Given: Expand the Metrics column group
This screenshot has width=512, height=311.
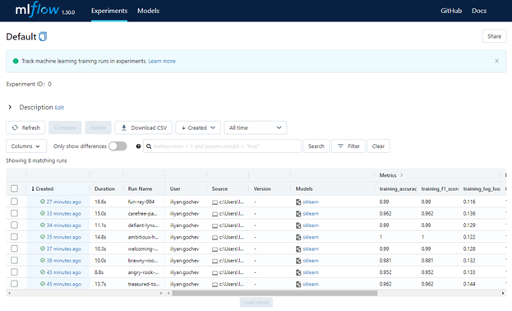Looking at the screenshot, I should [401, 175].
